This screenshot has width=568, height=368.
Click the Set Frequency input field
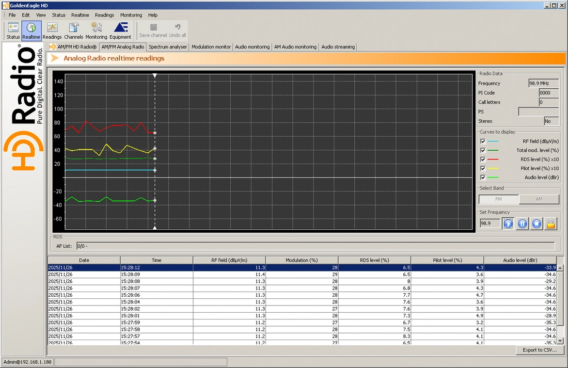[489, 223]
